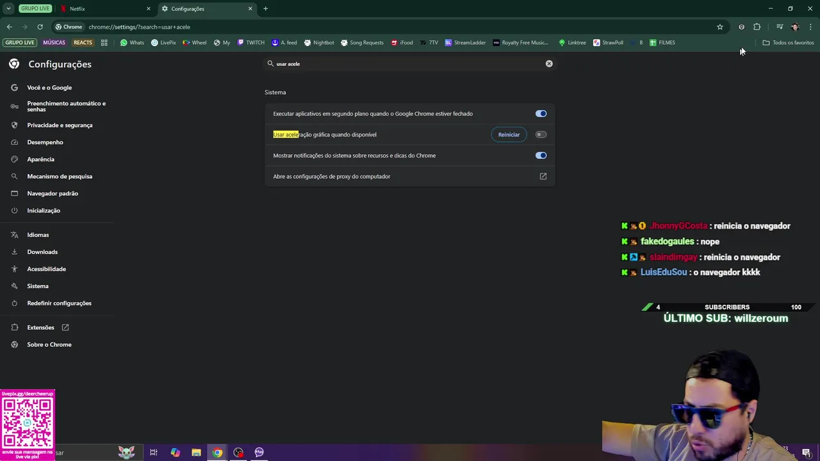The width and height of the screenshot is (820, 461).
Task: Click the Chrome taskbar icon
Action: 217,453
